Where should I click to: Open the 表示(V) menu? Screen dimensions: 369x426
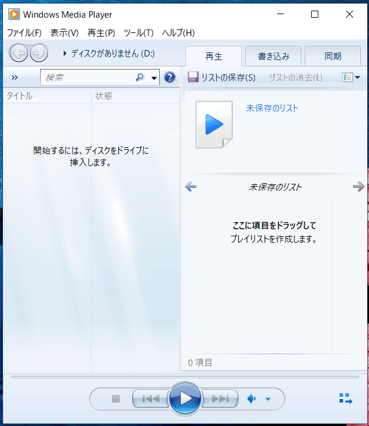click(x=64, y=33)
